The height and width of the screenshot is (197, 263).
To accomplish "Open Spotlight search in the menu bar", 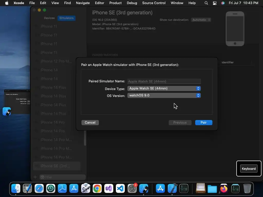I will [206, 3].
